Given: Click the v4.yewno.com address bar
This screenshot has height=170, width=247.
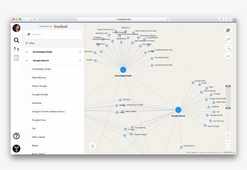Looking at the screenshot, I should click(123, 19).
